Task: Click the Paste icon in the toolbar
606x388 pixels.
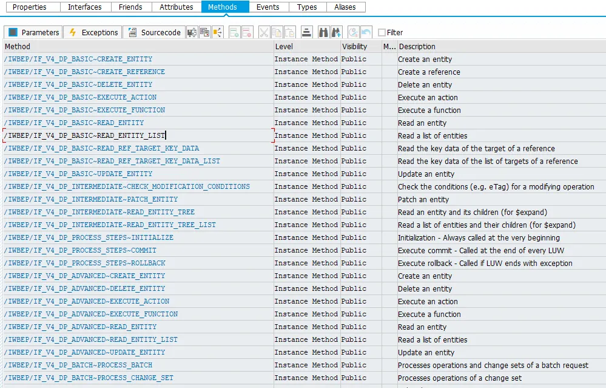Action: [x=289, y=32]
